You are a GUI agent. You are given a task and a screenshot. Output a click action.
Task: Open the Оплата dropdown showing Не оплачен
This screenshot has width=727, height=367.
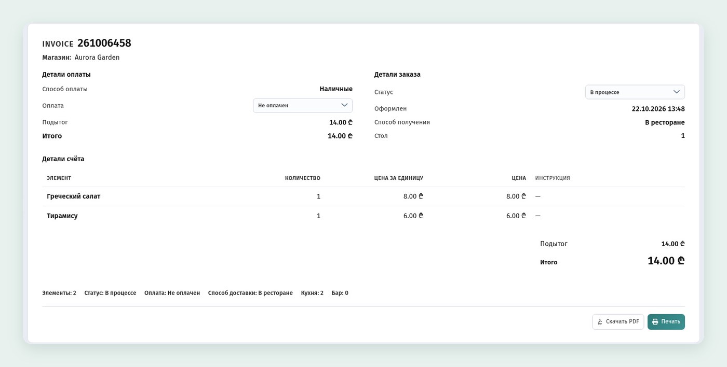[x=303, y=105]
